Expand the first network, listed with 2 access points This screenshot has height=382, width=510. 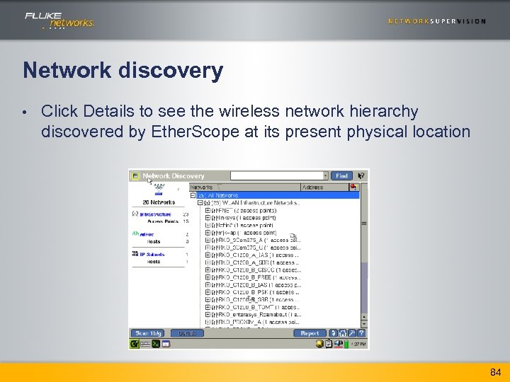click(208, 211)
